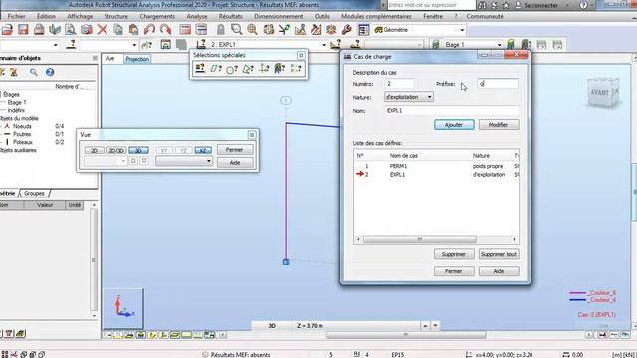
Task: Undo the last action arrow icon
Action: tap(149, 30)
